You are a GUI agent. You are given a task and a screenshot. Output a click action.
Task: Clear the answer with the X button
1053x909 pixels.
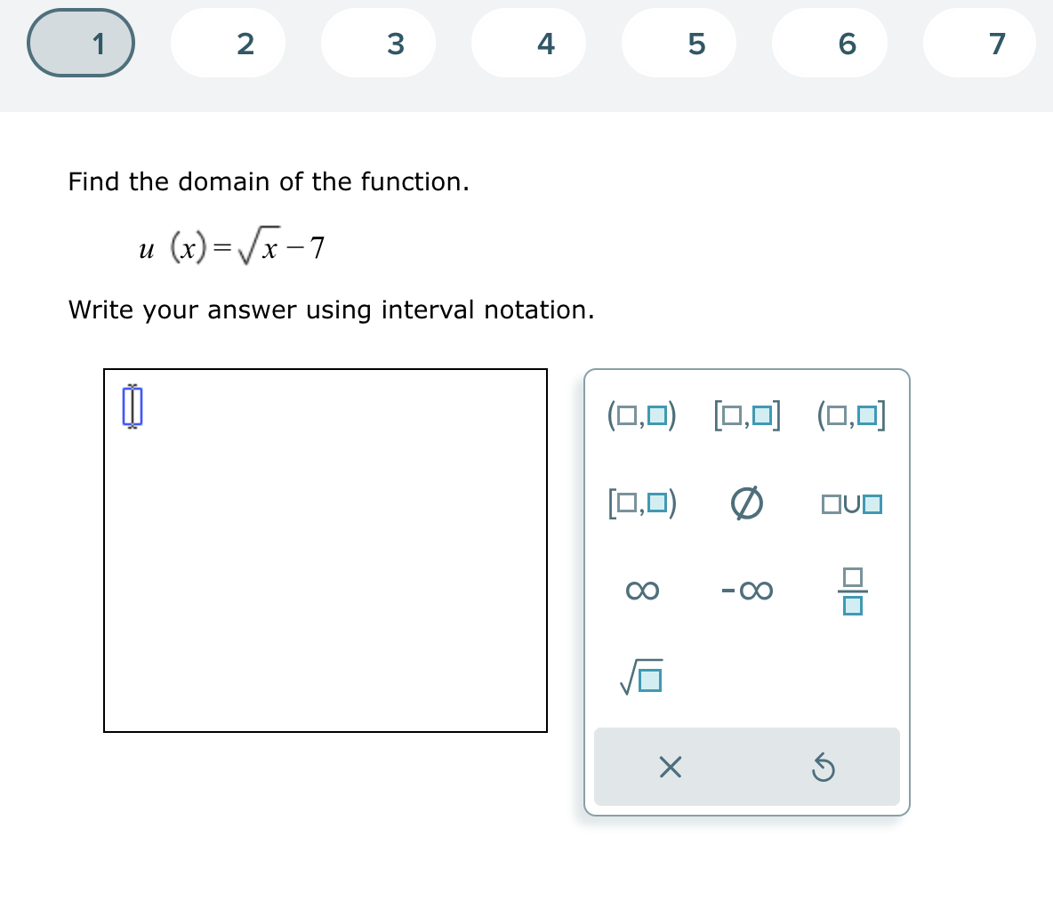pyautogui.click(x=670, y=768)
